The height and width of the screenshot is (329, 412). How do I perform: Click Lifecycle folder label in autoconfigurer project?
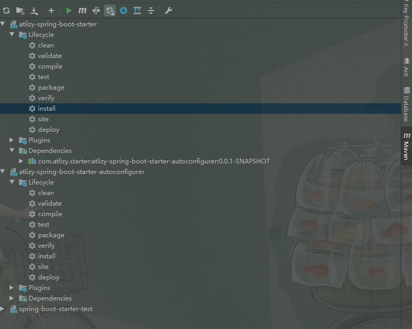tap(41, 182)
